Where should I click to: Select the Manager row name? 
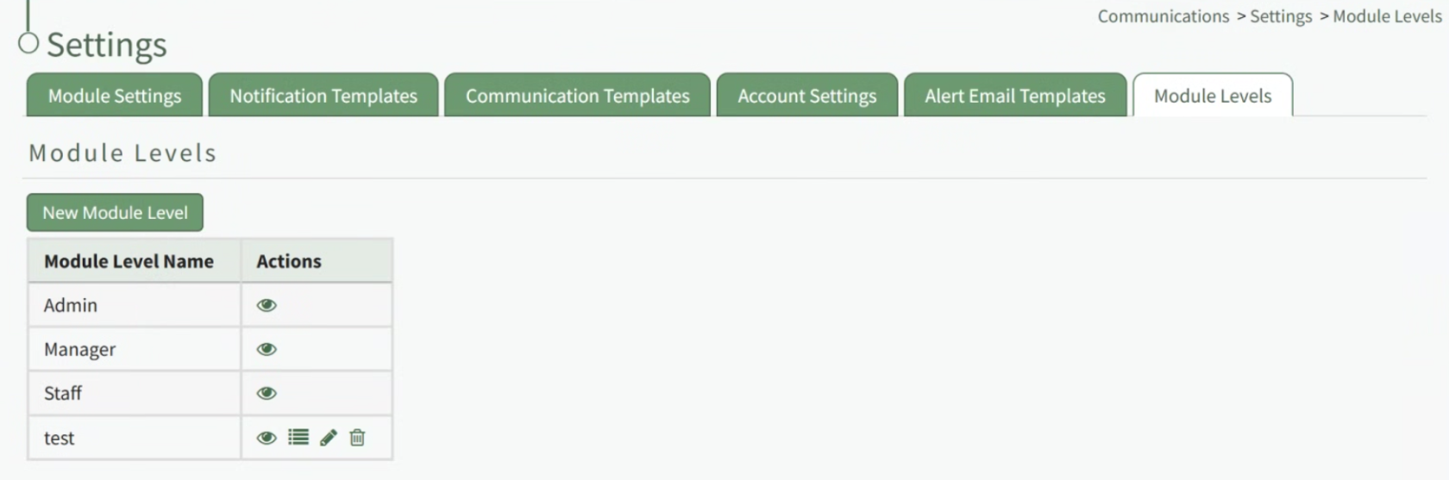pos(79,349)
